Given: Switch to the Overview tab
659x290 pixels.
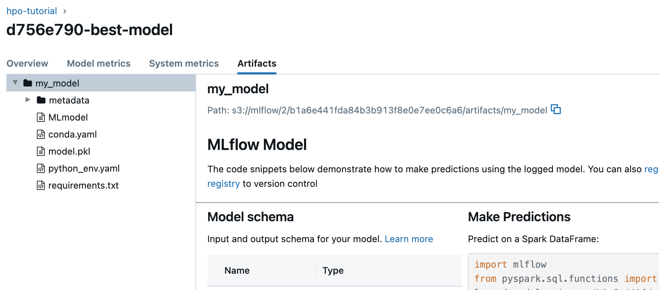Looking at the screenshot, I should [27, 63].
